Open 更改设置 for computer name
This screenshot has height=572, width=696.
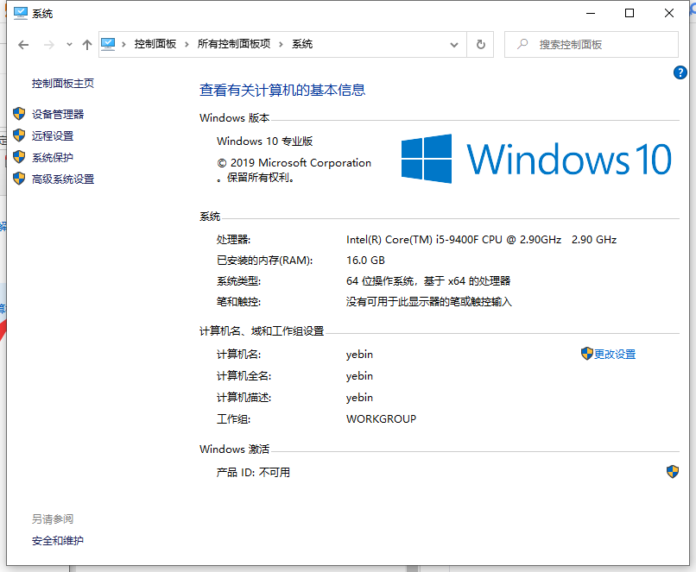(x=616, y=354)
